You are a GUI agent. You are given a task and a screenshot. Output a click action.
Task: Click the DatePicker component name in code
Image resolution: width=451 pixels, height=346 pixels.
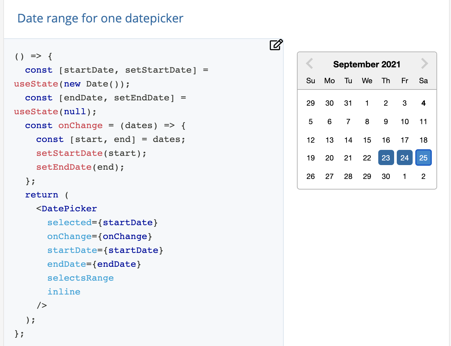point(68,208)
